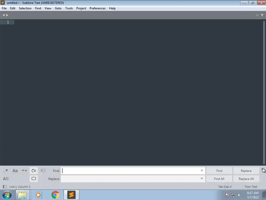Click the Find button
The height and width of the screenshot is (200, 266).
click(219, 171)
